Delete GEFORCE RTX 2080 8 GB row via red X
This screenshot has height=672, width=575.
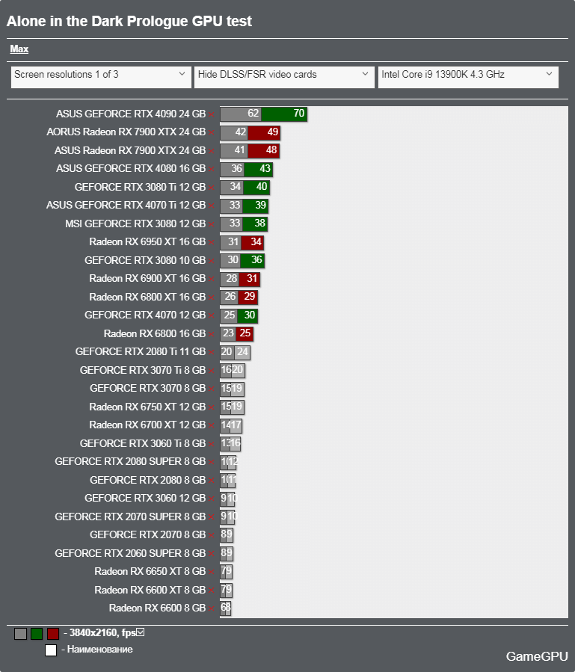pyautogui.click(x=212, y=481)
